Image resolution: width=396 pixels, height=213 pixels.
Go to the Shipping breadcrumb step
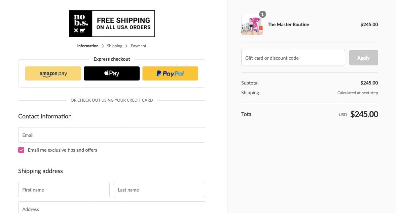point(114,46)
